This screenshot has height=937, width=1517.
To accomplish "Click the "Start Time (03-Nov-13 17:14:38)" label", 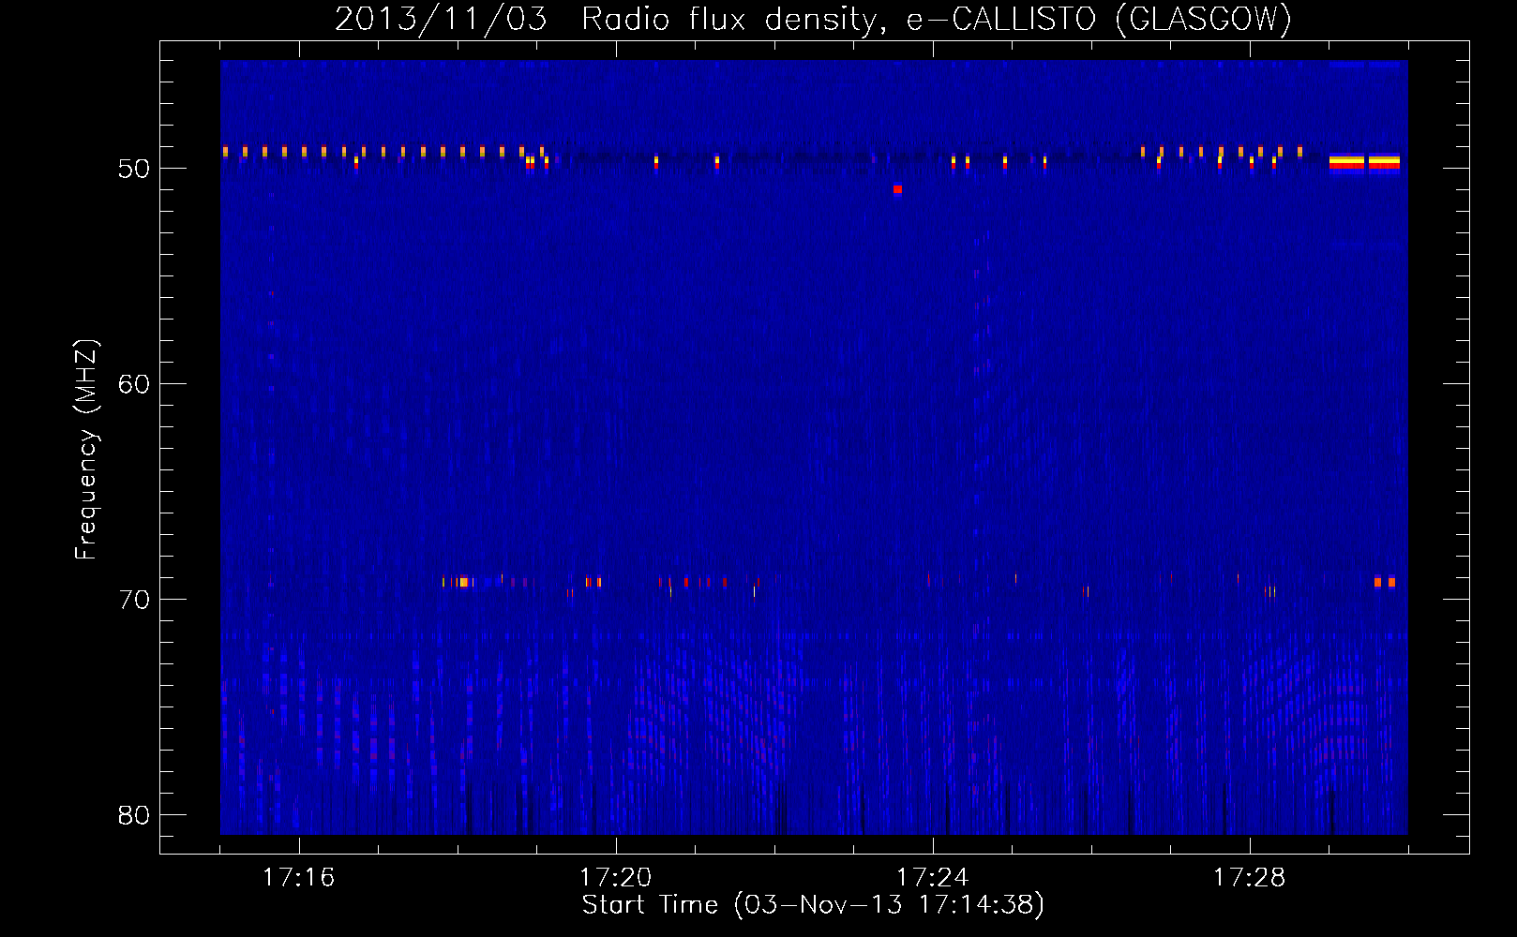I will tap(813, 904).
